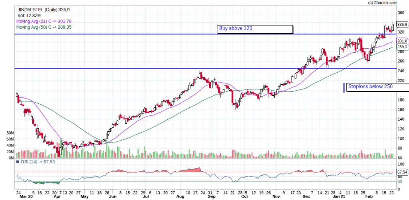The height and width of the screenshot is (200, 409).
Task: Click the 360 price axis label
Action: click(401, 12)
